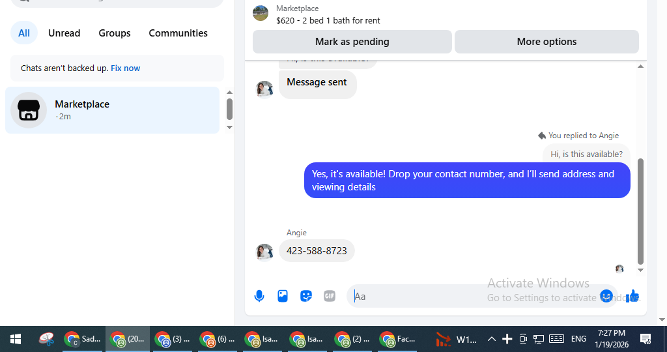Switch to the Groups filter tab
Screen dimensions: 667x352
[x=115, y=33]
